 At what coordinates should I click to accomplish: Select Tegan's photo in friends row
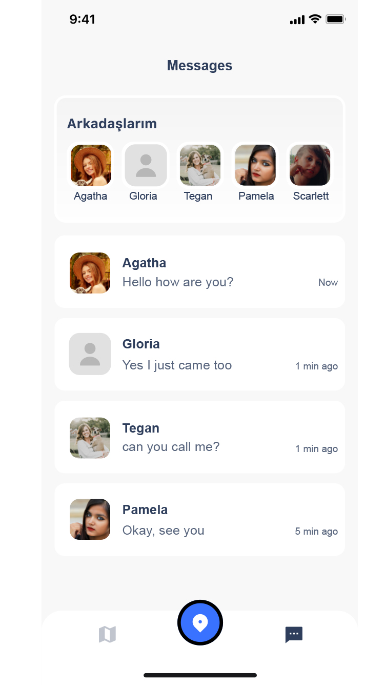[200, 165]
